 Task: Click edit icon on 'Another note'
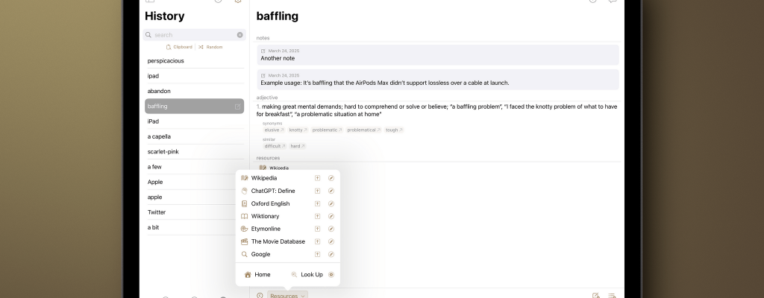tap(263, 51)
